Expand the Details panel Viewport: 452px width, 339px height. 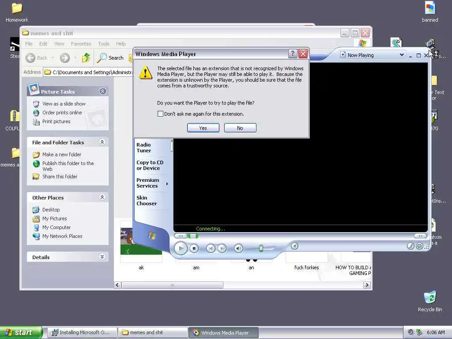tap(102, 256)
